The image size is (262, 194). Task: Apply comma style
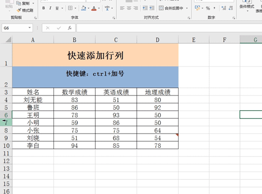pos(214,8)
